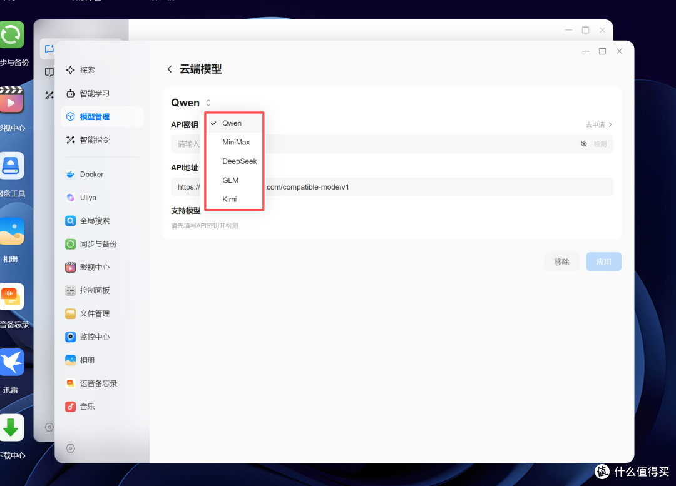Choose Qwen in provider dropdown

click(235, 123)
